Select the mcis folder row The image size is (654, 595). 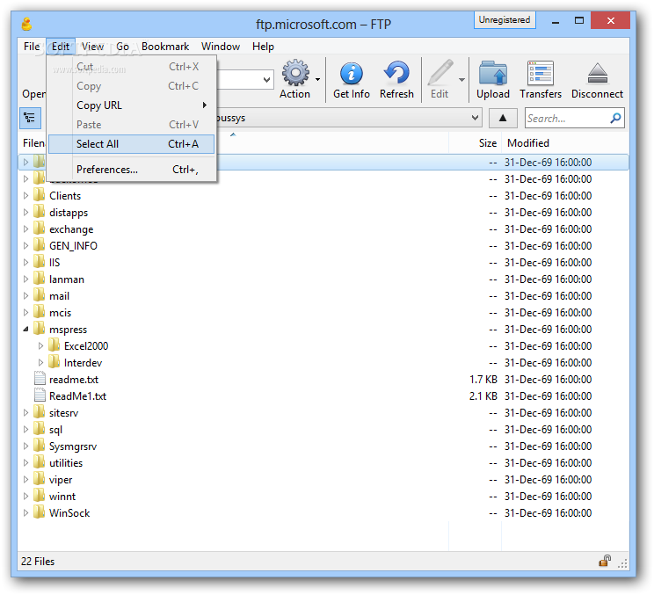pos(323,312)
